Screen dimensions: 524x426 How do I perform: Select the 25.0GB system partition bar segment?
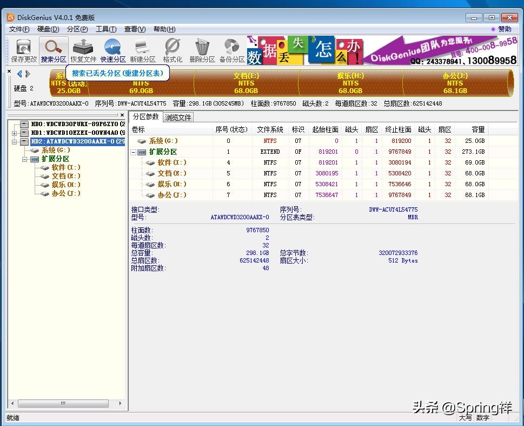point(68,83)
